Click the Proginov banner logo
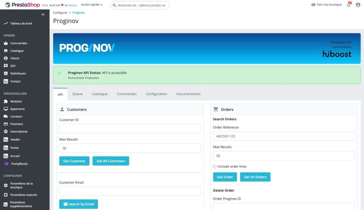364x210 pixels. 87,48
